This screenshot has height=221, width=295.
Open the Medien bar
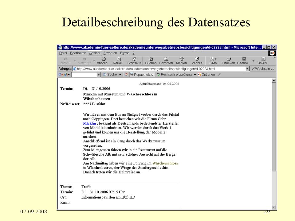(181, 61)
